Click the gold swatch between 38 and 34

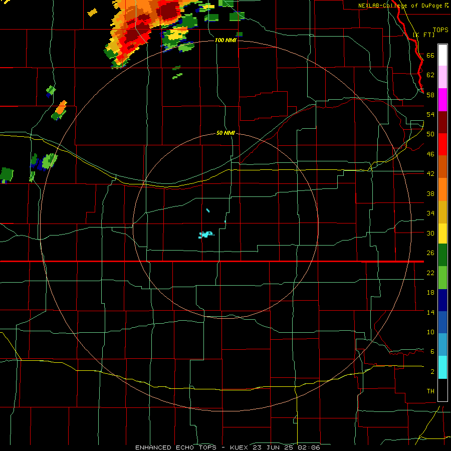[x=442, y=212]
